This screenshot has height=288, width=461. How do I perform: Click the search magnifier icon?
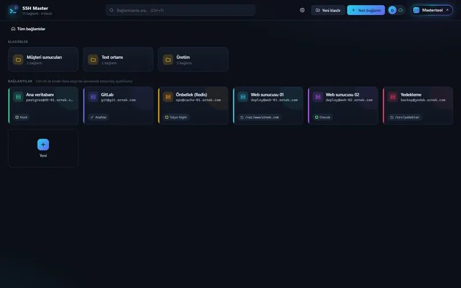click(x=111, y=10)
